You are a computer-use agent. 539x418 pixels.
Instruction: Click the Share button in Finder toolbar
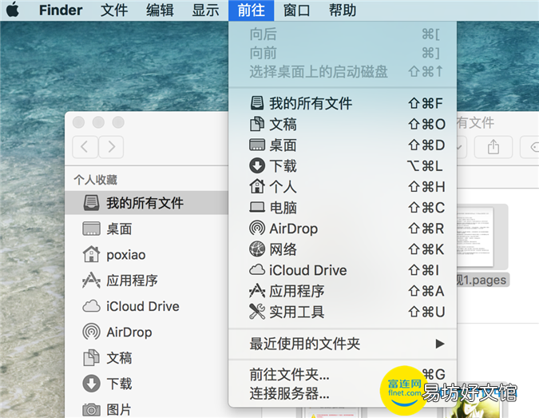pyautogui.click(x=493, y=147)
